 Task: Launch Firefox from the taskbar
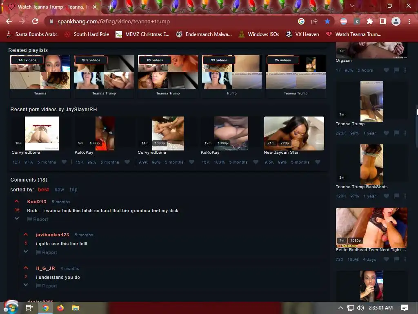(60, 308)
